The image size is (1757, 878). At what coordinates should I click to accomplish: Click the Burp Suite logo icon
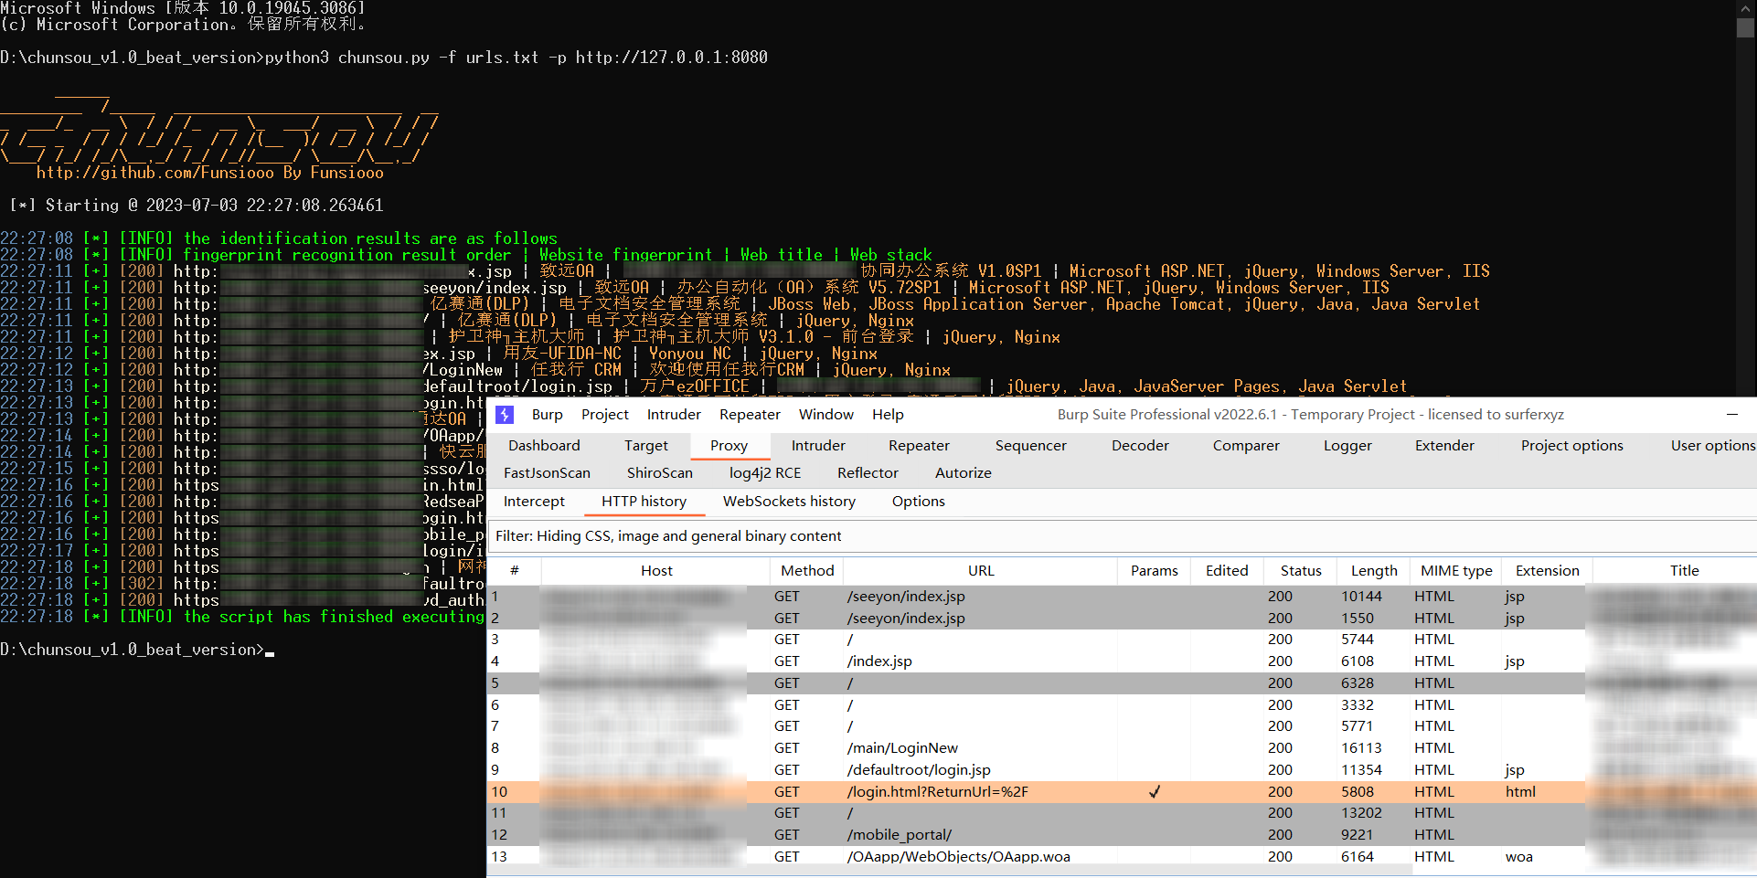(x=504, y=415)
